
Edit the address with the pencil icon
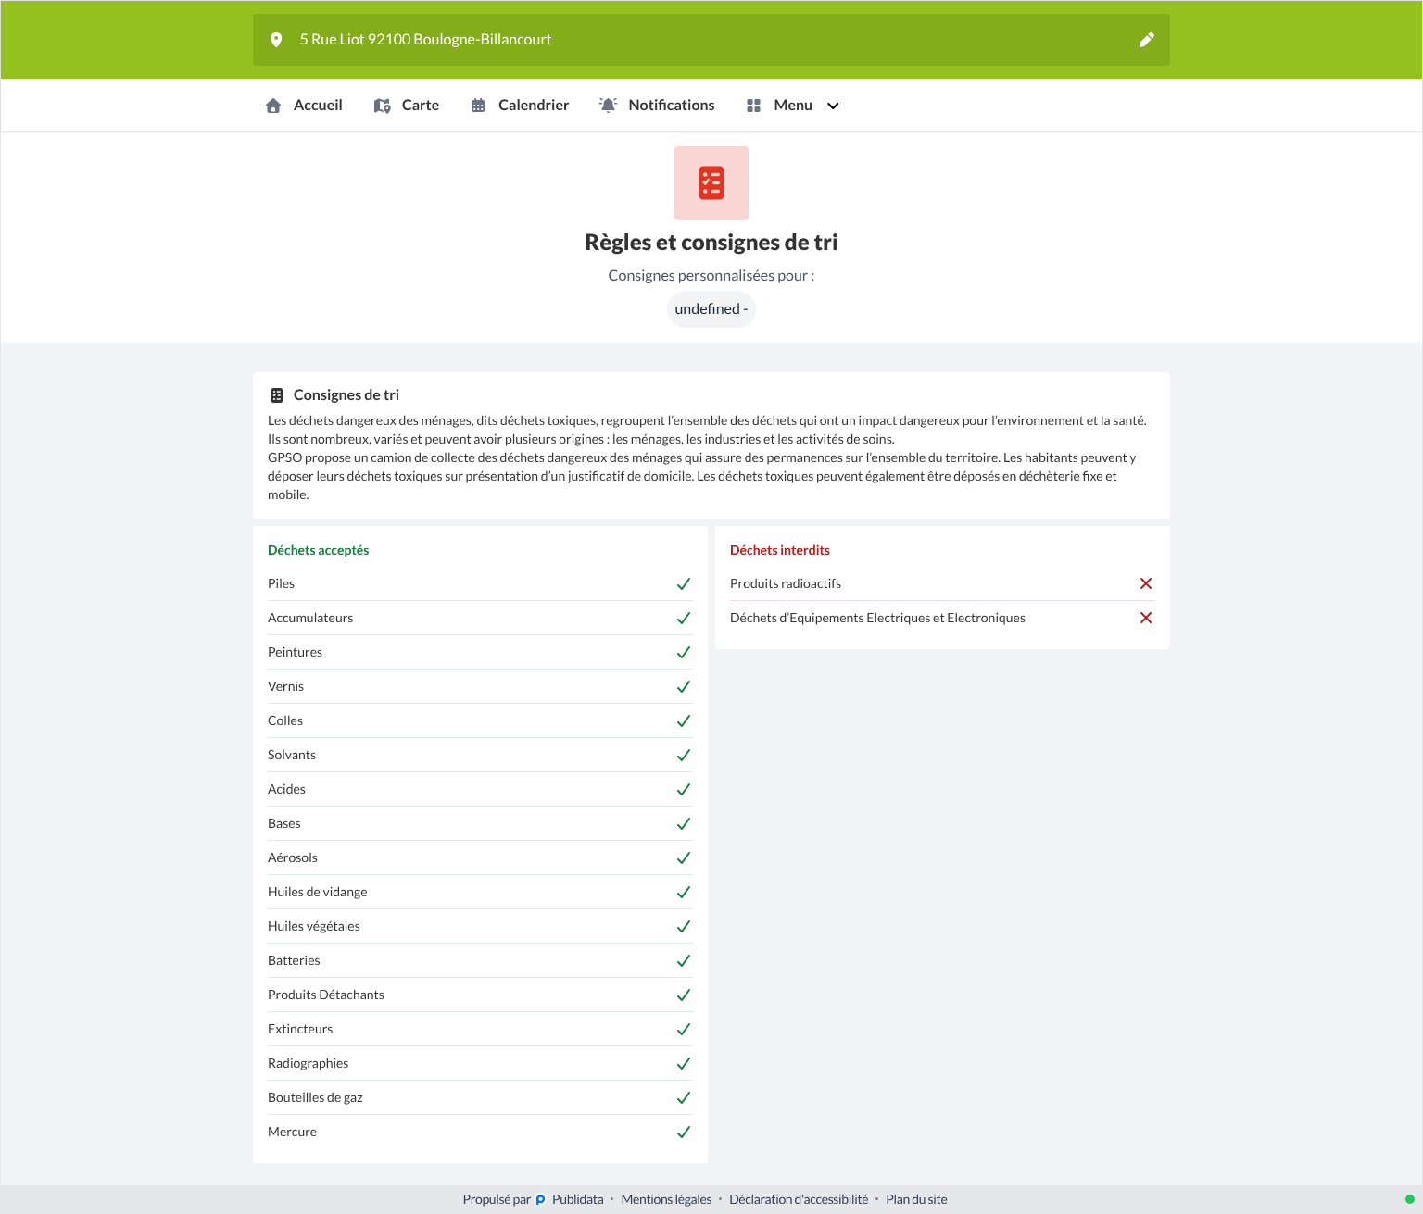[1147, 40]
